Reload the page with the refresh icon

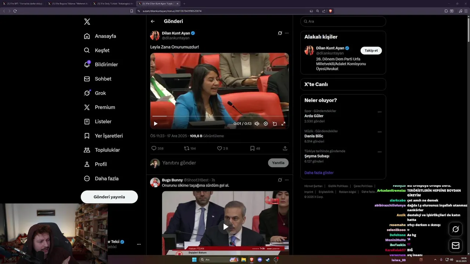click(x=15, y=11)
